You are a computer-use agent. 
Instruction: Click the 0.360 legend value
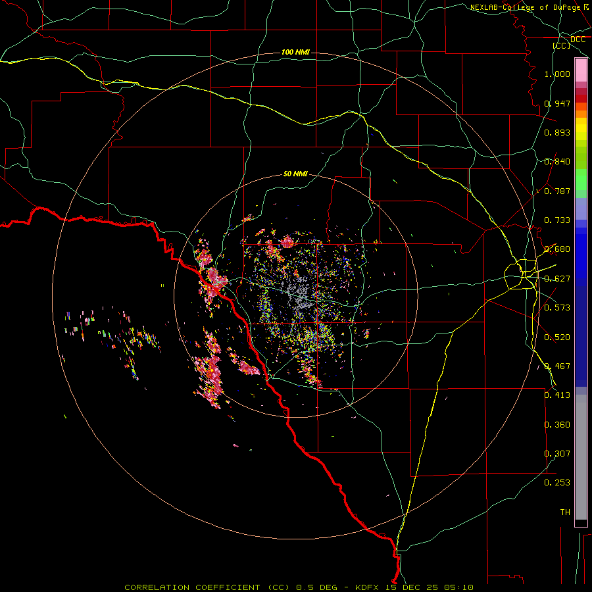pos(557,425)
